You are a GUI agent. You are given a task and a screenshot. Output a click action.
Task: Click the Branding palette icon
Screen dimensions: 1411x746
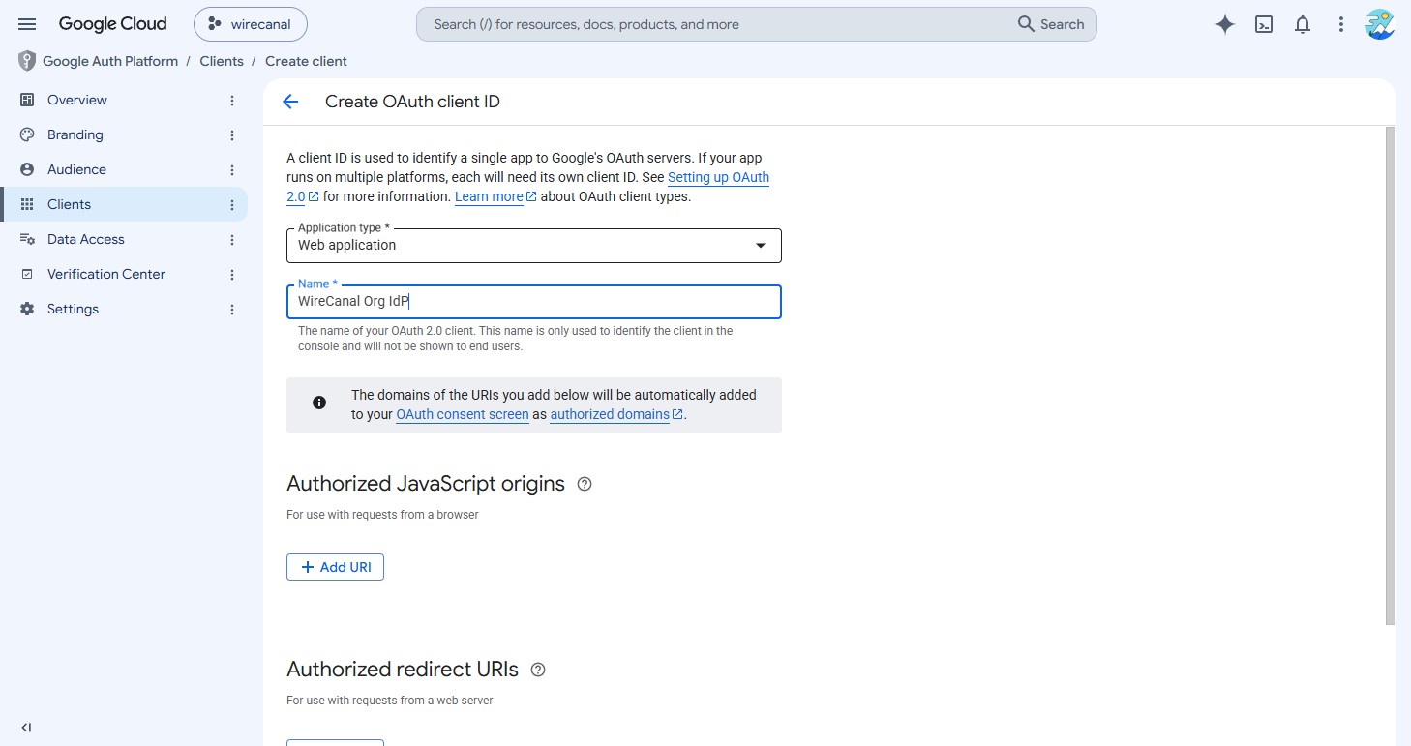tap(27, 134)
